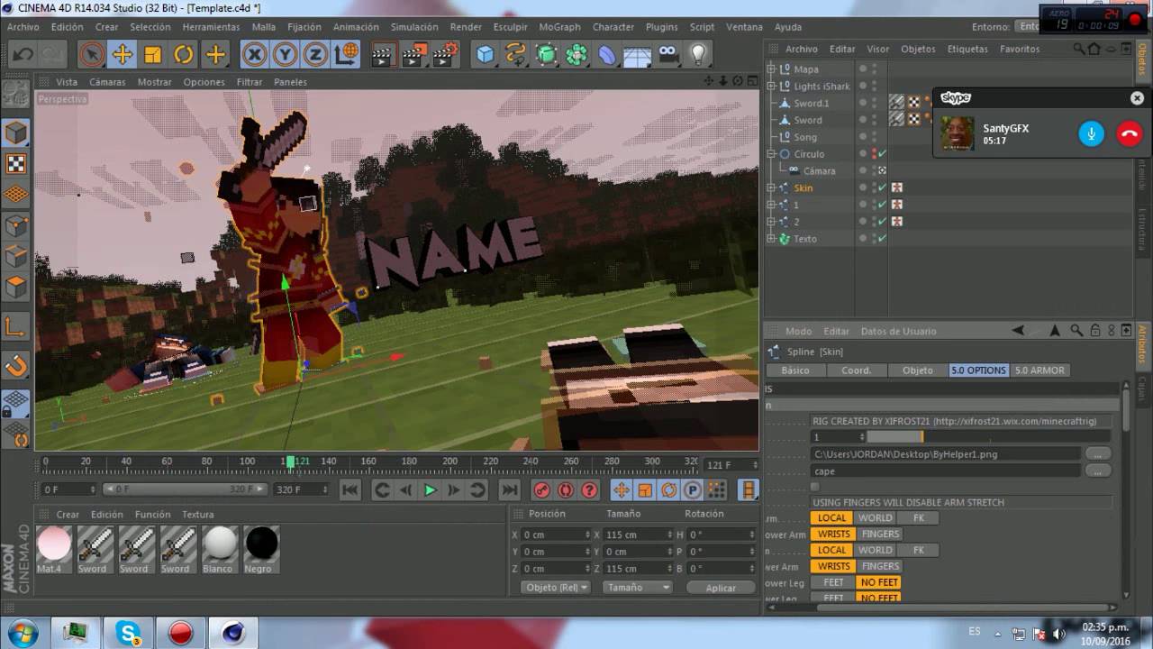Open the timeline filmstrip layout icon
The width and height of the screenshot is (1153, 649).
pos(749,490)
